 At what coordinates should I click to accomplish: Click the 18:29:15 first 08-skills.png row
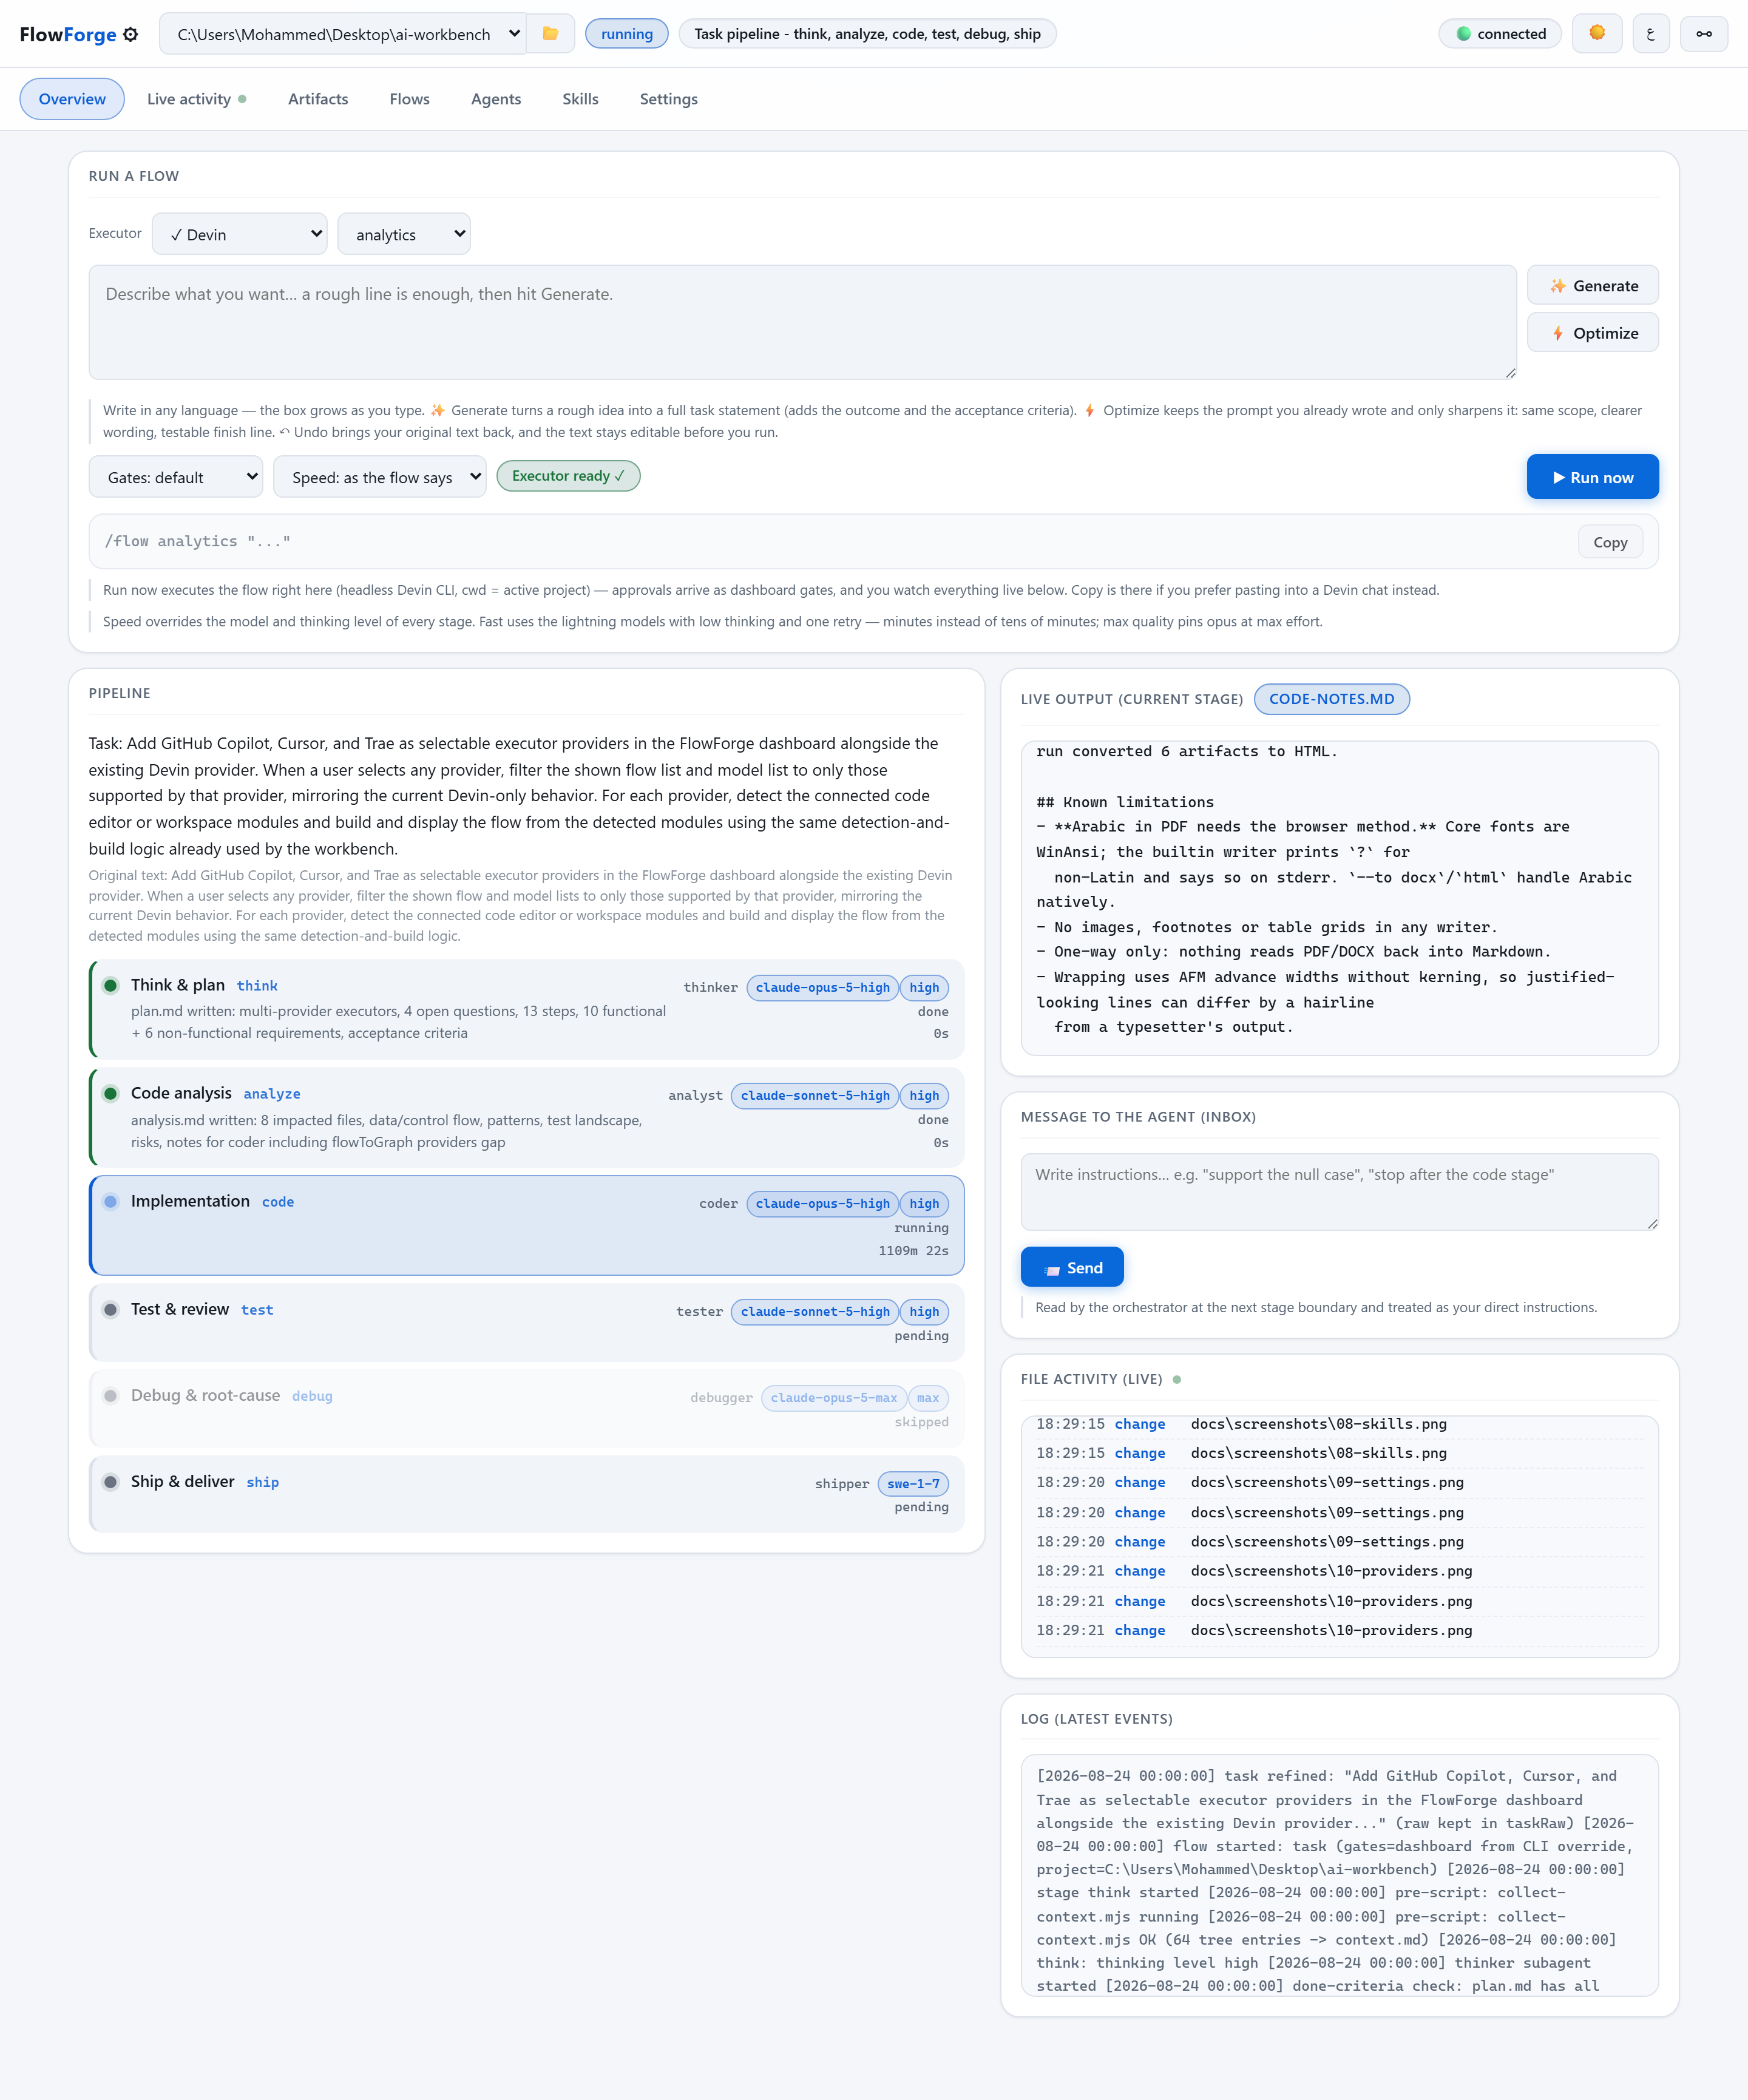pyautogui.click(x=1340, y=1424)
